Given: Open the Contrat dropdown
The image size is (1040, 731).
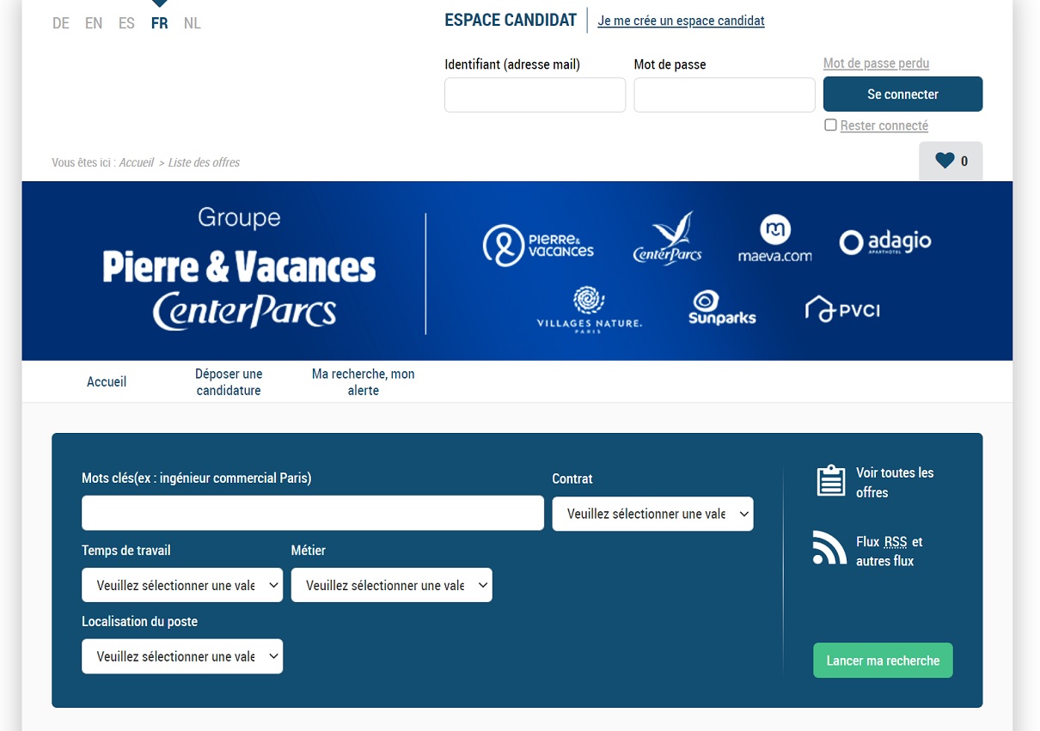Looking at the screenshot, I should (652, 514).
